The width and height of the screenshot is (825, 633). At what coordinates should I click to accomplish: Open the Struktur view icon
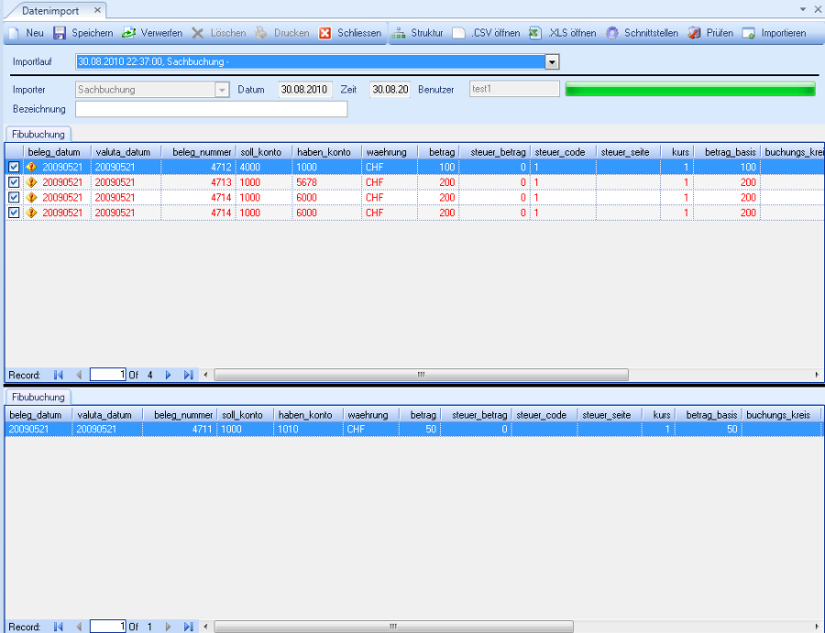pyautogui.click(x=399, y=33)
